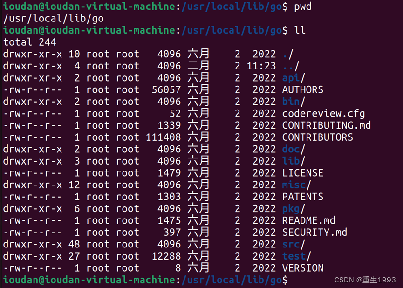Select the PATENTS file entry

(x=302, y=197)
